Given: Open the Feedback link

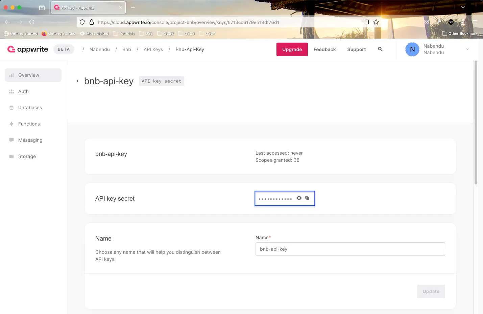Looking at the screenshot, I should coord(324,49).
